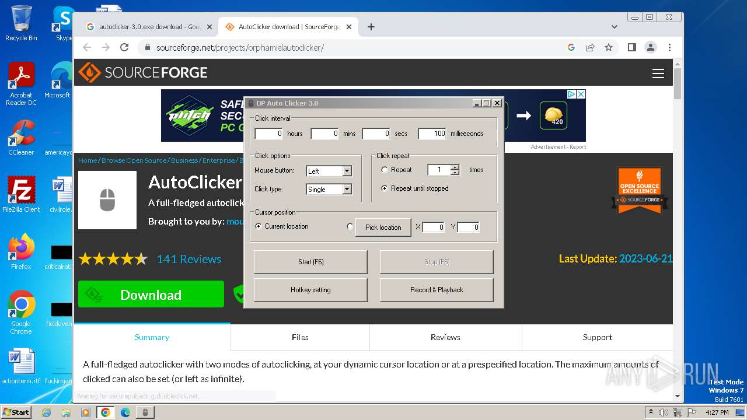747x420 pixels.
Task: Click the taskbar clock
Action: pos(717,412)
